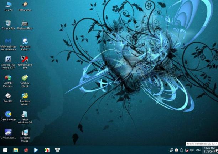Click the grid-boxes taskbar icon
Viewport: 218px width, 154px height.
coord(57,150)
